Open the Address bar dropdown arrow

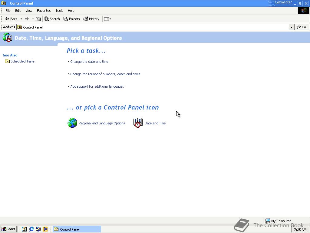coord(291,27)
